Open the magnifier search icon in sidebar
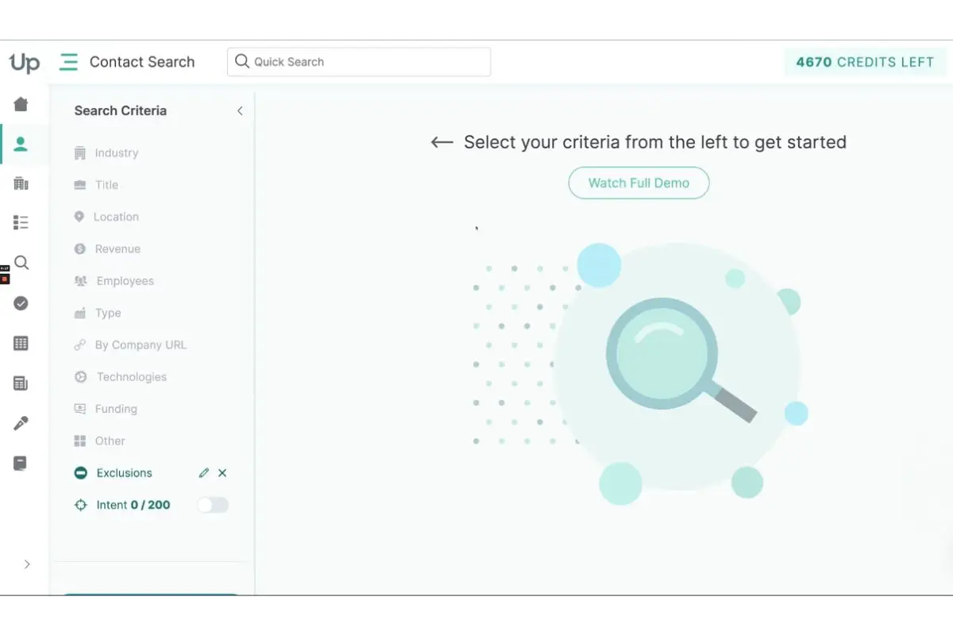The width and height of the screenshot is (953, 635). 21,263
